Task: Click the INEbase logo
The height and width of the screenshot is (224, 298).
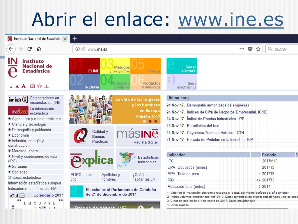Action: click(x=18, y=111)
